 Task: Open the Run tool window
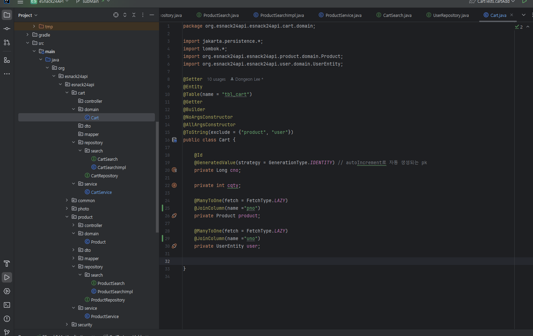click(x=7, y=277)
